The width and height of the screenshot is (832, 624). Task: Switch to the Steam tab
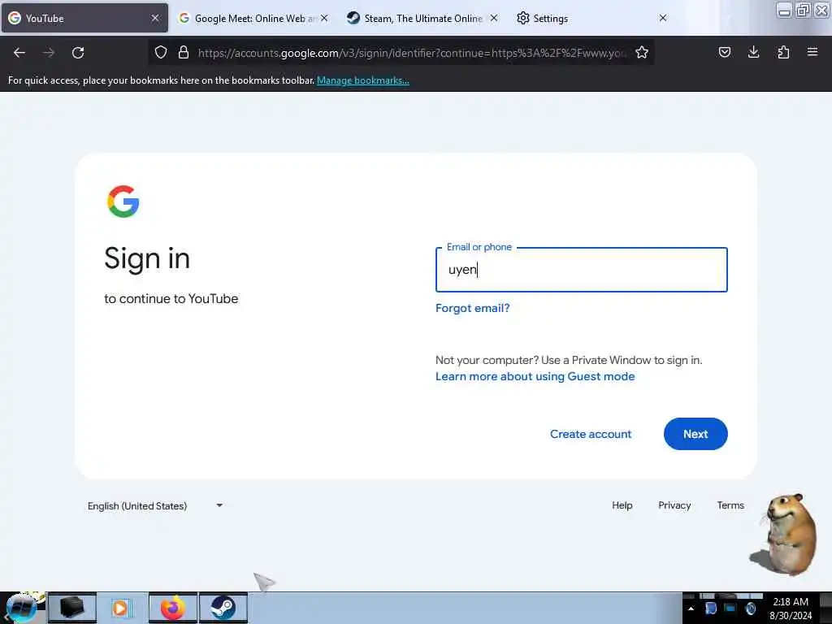click(x=422, y=18)
